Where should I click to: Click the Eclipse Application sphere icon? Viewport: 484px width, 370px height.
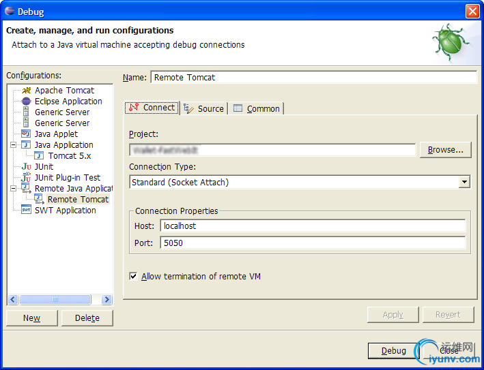tap(26, 101)
